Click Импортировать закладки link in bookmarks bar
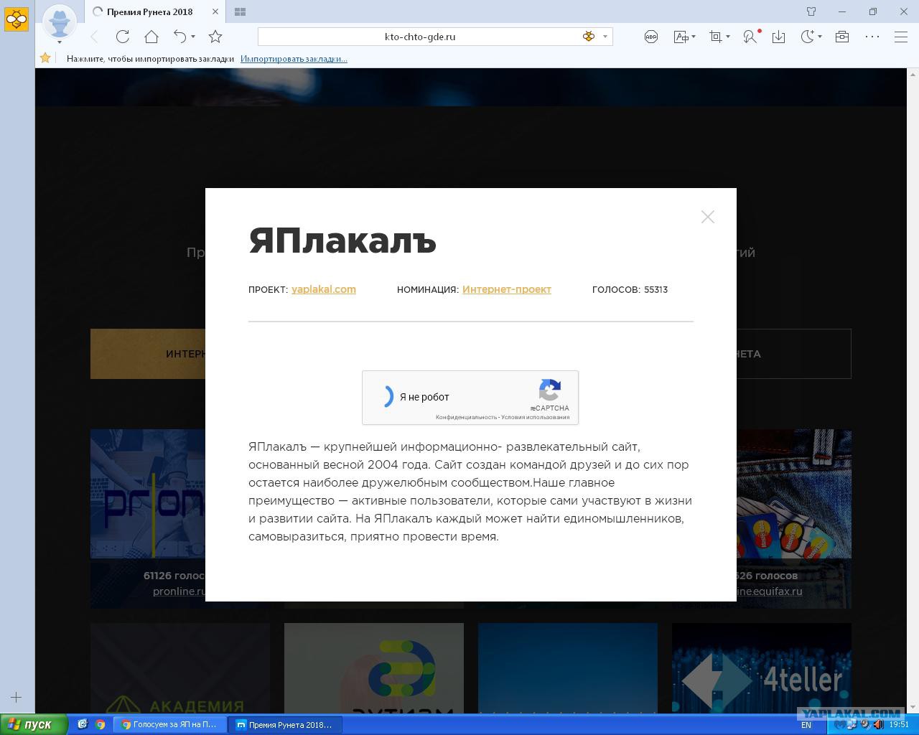The height and width of the screenshot is (735, 919). pyautogui.click(x=294, y=59)
